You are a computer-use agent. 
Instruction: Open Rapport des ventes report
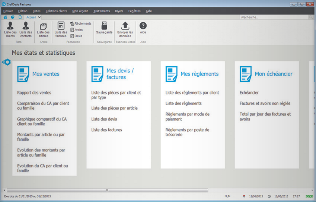[34, 93]
